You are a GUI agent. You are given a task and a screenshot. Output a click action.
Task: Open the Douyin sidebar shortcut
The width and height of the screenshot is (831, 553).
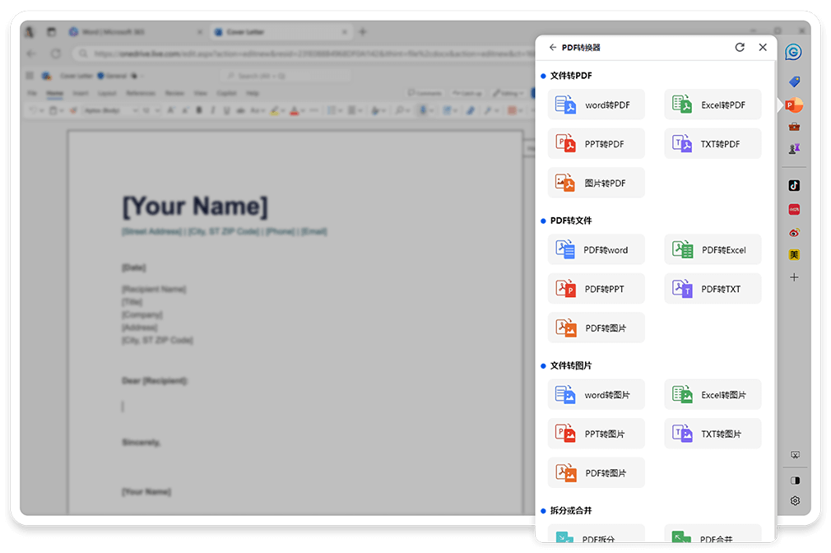(794, 185)
